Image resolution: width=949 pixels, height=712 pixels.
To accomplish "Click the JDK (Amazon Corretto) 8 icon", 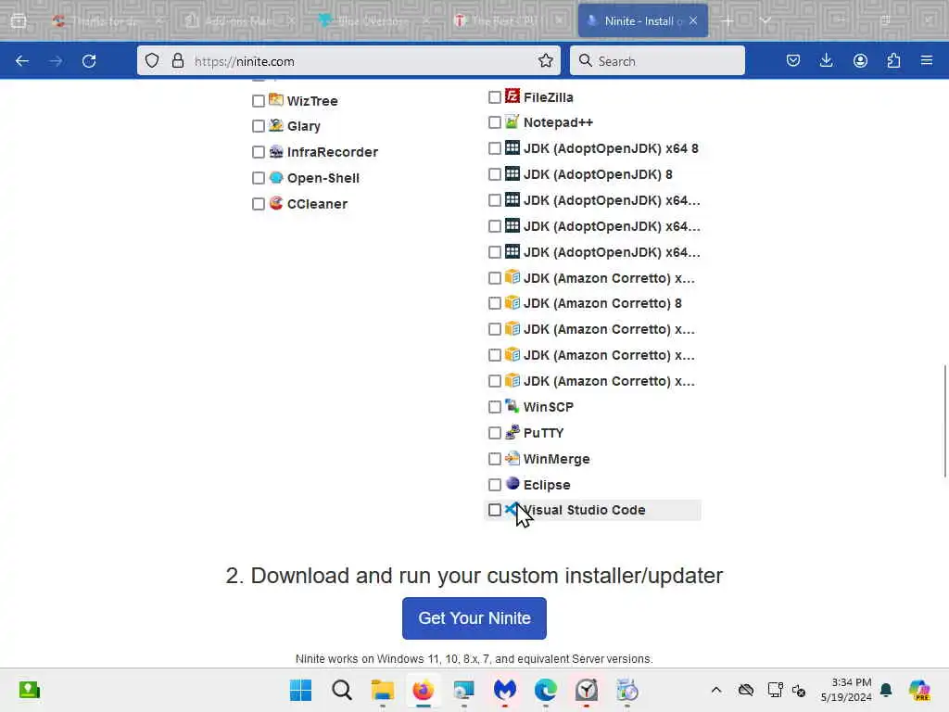I will [512, 302].
